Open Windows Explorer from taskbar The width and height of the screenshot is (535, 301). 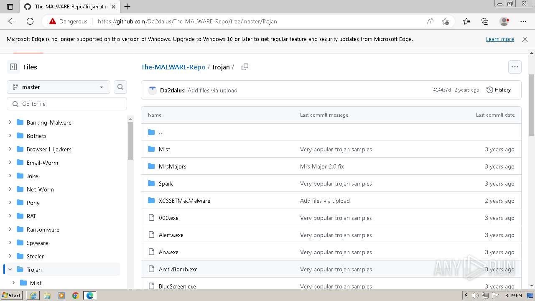47,296
